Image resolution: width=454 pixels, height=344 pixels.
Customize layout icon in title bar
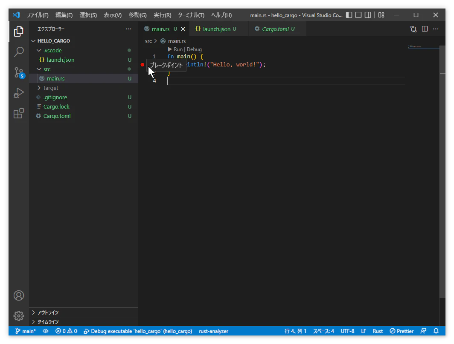pos(381,15)
